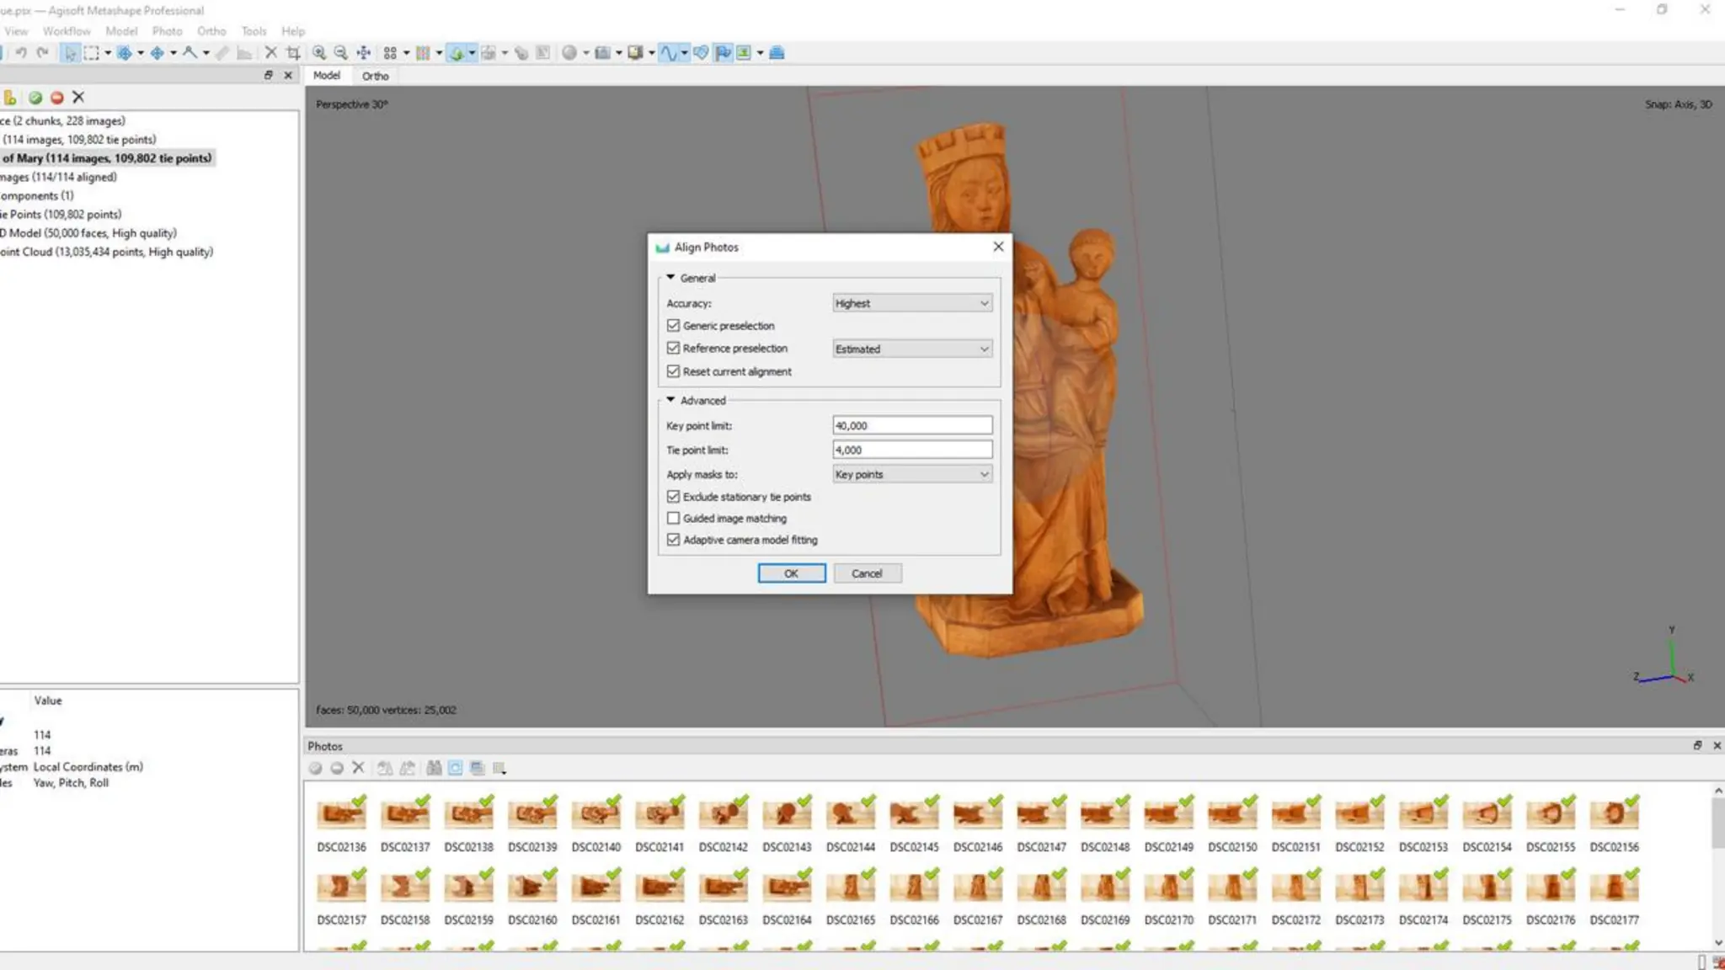Click the Zoom Out toolbar icon
This screenshot has width=1725, height=970.
pos(340,53)
